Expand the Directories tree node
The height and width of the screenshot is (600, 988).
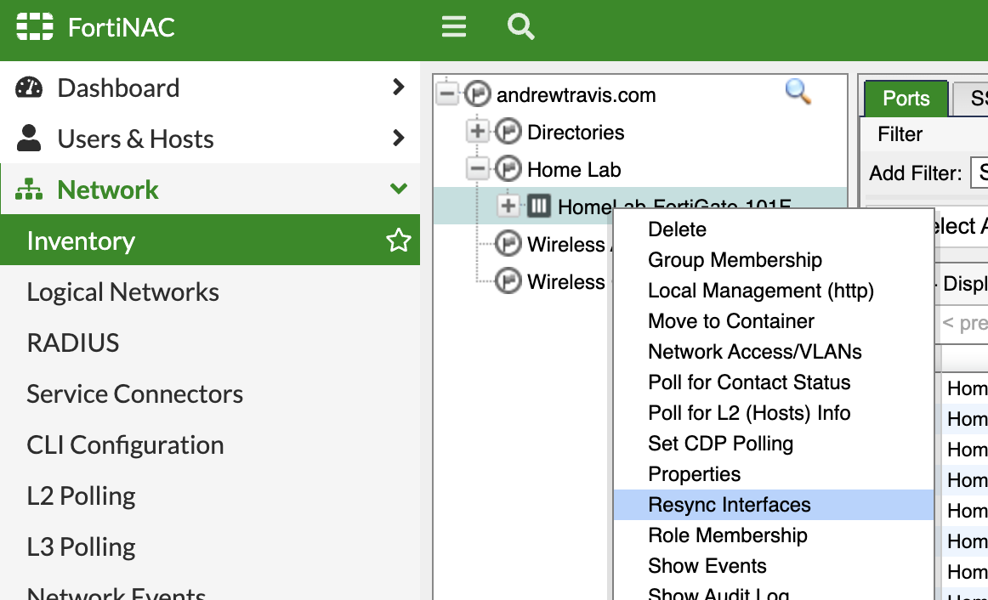(x=478, y=132)
